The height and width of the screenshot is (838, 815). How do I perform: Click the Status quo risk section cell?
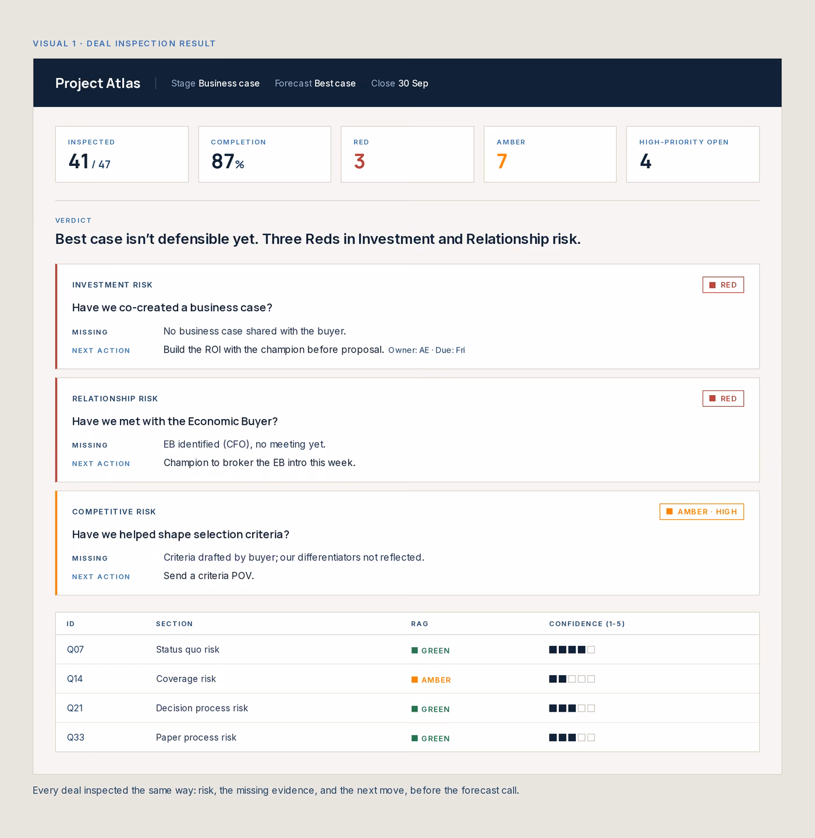pos(187,649)
